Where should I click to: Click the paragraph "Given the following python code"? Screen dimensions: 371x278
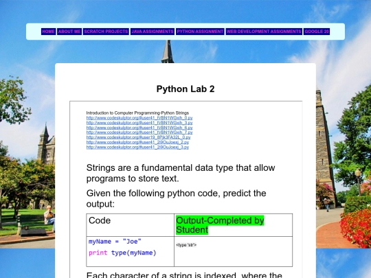[177, 198]
